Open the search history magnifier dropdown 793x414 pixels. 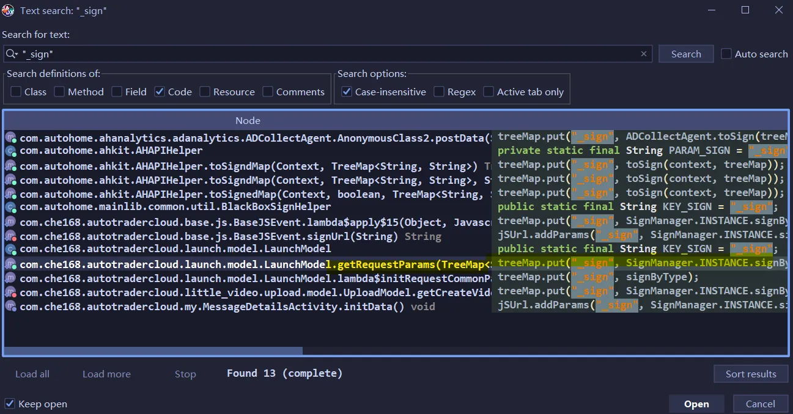click(12, 54)
